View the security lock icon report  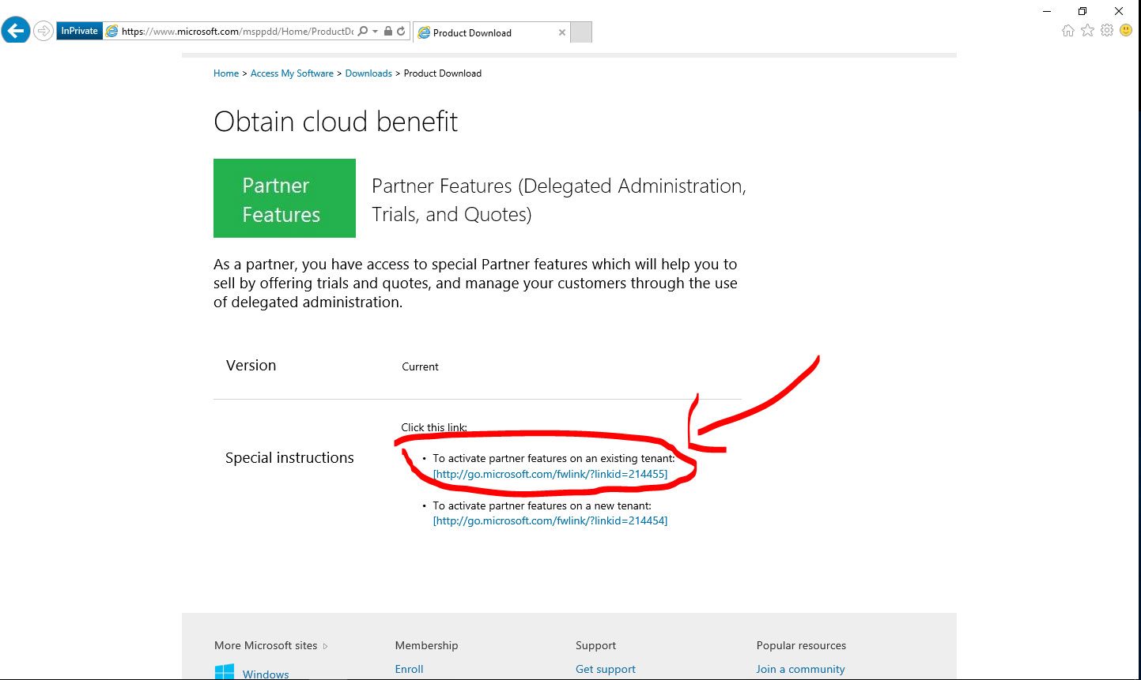[388, 32]
